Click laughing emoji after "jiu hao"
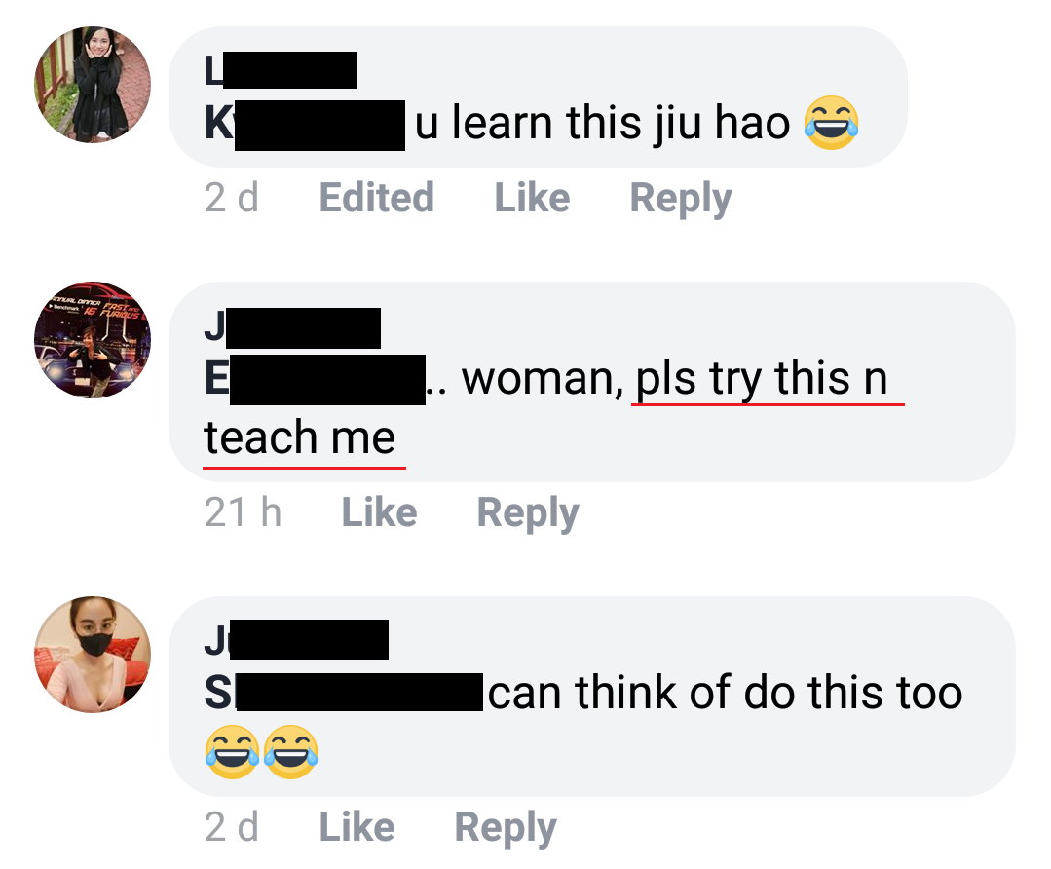The height and width of the screenshot is (869, 1051). click(x=831, y=123)
